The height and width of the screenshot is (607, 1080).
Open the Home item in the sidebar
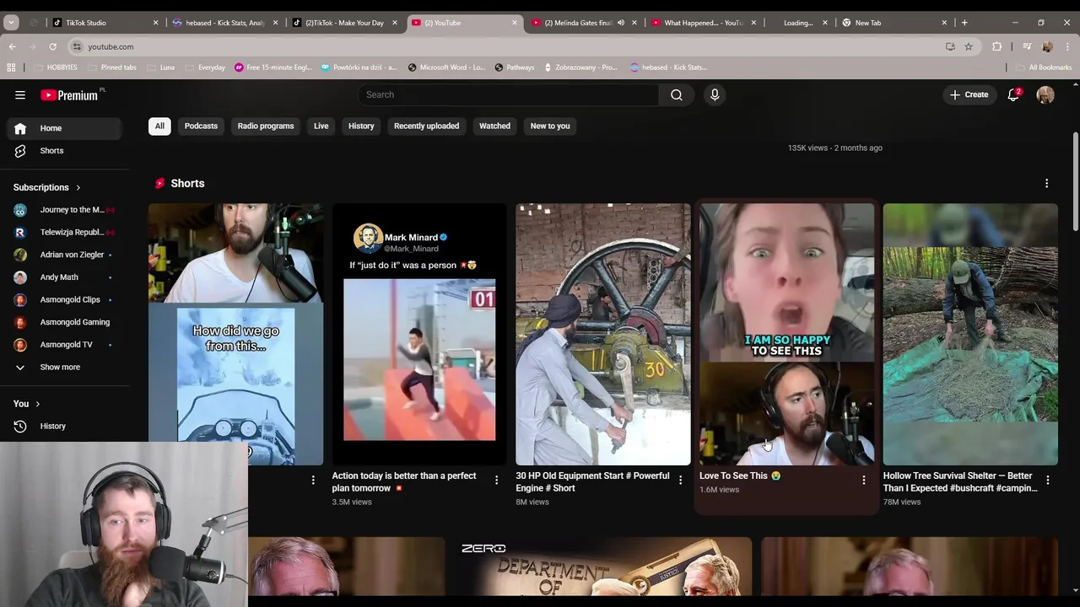point(63,128)
